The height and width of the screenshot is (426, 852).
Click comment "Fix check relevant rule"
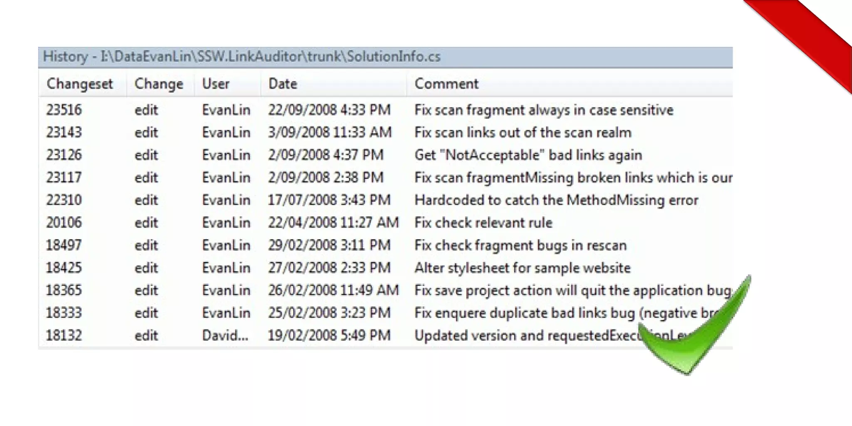483,223
